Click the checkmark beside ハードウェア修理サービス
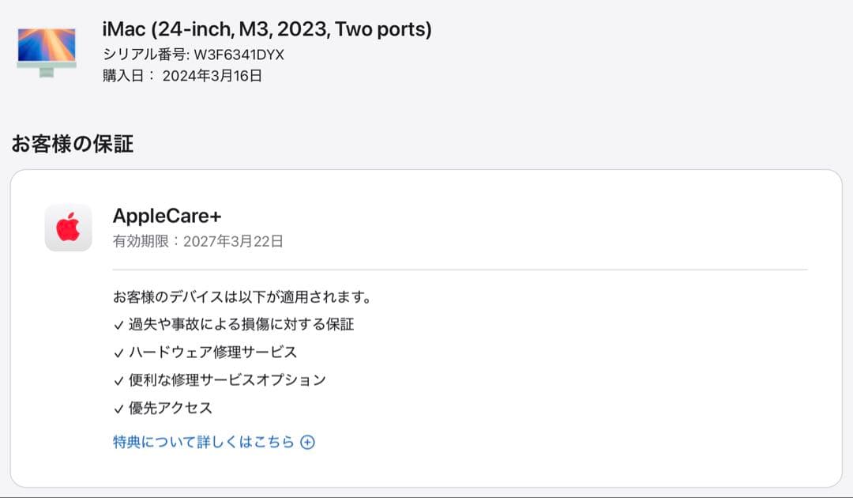Viewport: 853px width, 498px height. click(x=118, y=353)
